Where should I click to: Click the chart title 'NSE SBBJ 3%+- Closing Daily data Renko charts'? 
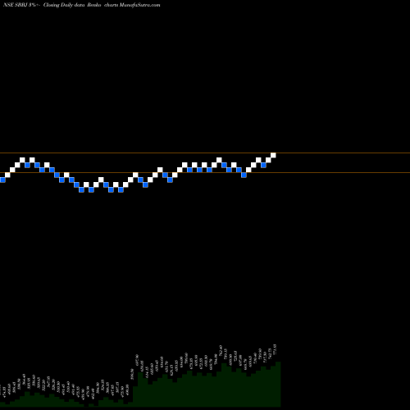(61, 5)
